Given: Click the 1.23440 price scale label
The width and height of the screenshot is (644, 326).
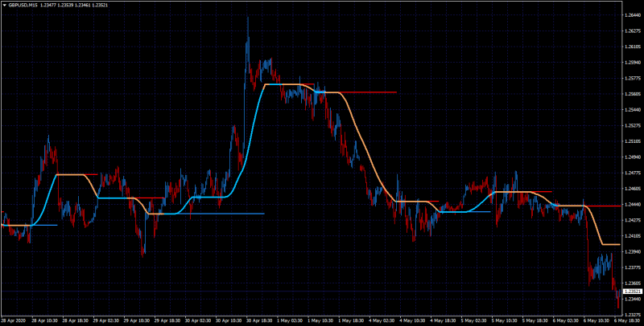Looking at the screenshot, I should (633, 299).
